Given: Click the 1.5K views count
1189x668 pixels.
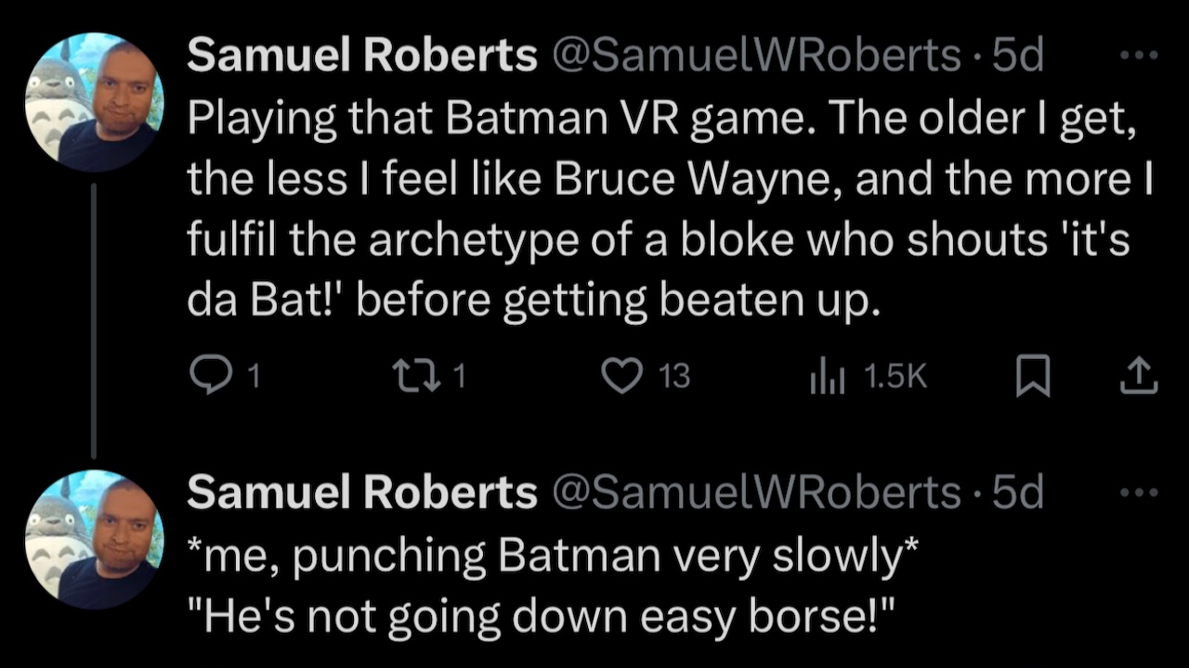Looking at the screenshot, I should (895, 376).
